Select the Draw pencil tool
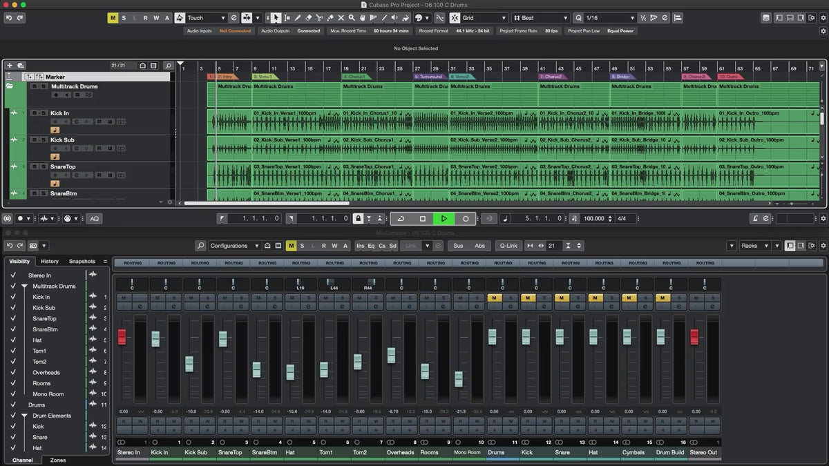Image resolution: width=829 pixels, height=466 pixels. point(298,18)
